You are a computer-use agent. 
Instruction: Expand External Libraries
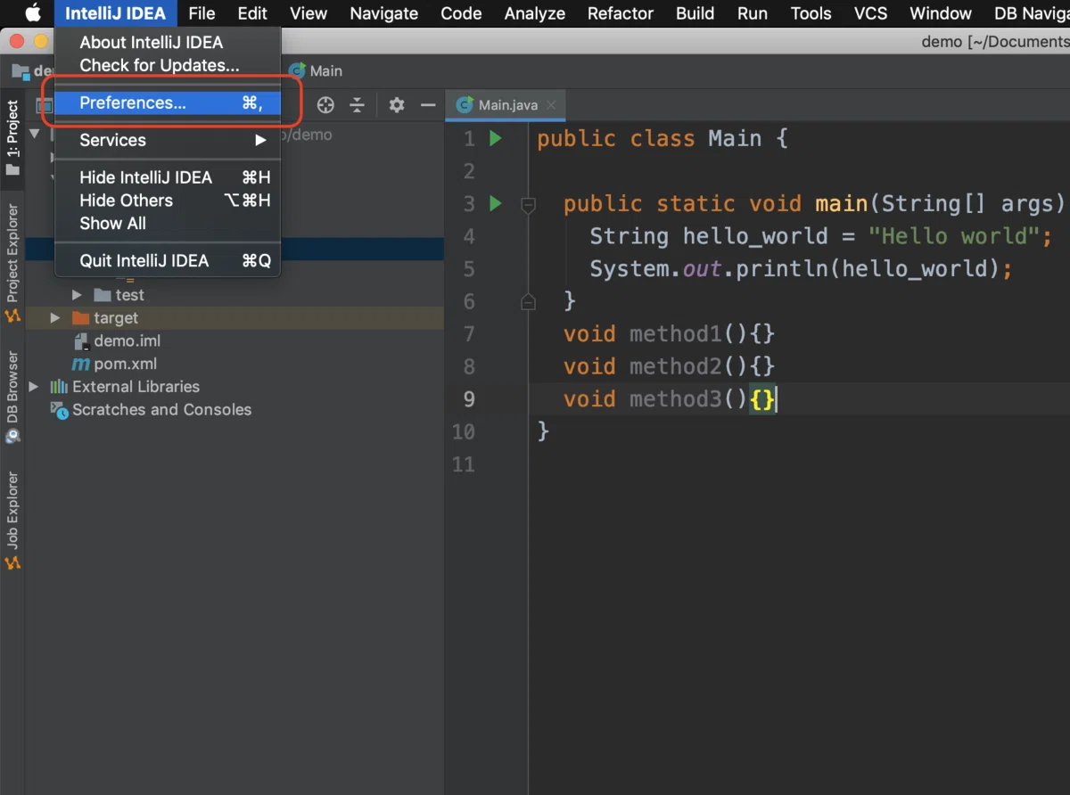[x=34, y=387]
